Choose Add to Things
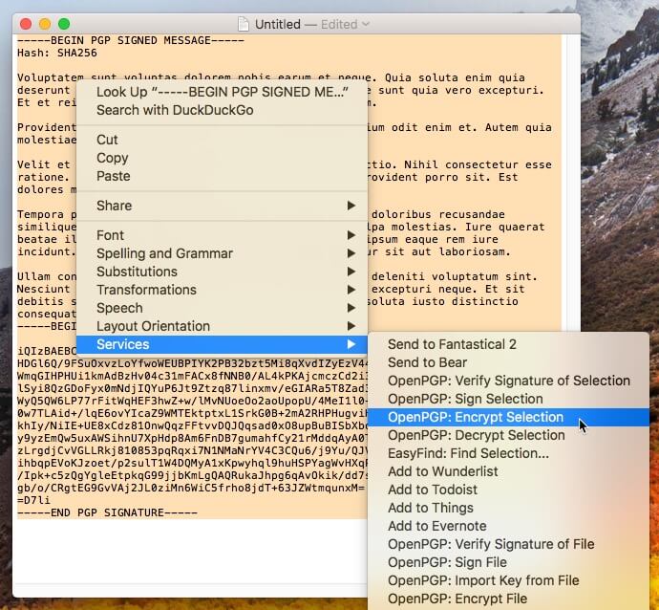 point(508,508)
